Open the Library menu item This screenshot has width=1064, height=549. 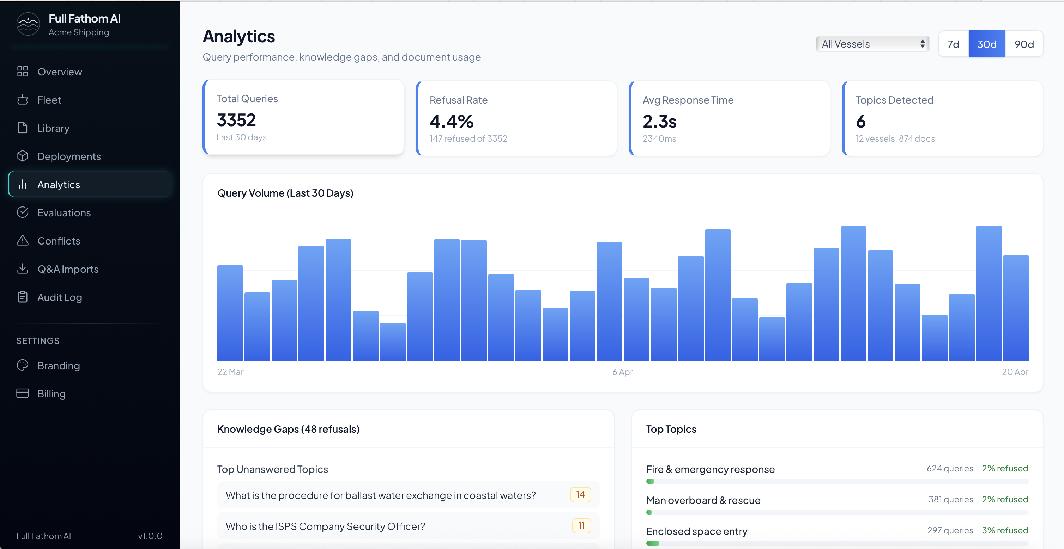(90, 128)
